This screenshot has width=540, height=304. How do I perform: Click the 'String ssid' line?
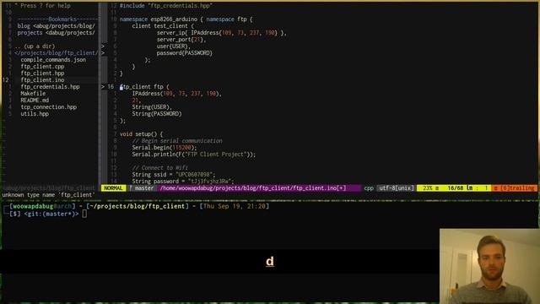tap(174, 175)
